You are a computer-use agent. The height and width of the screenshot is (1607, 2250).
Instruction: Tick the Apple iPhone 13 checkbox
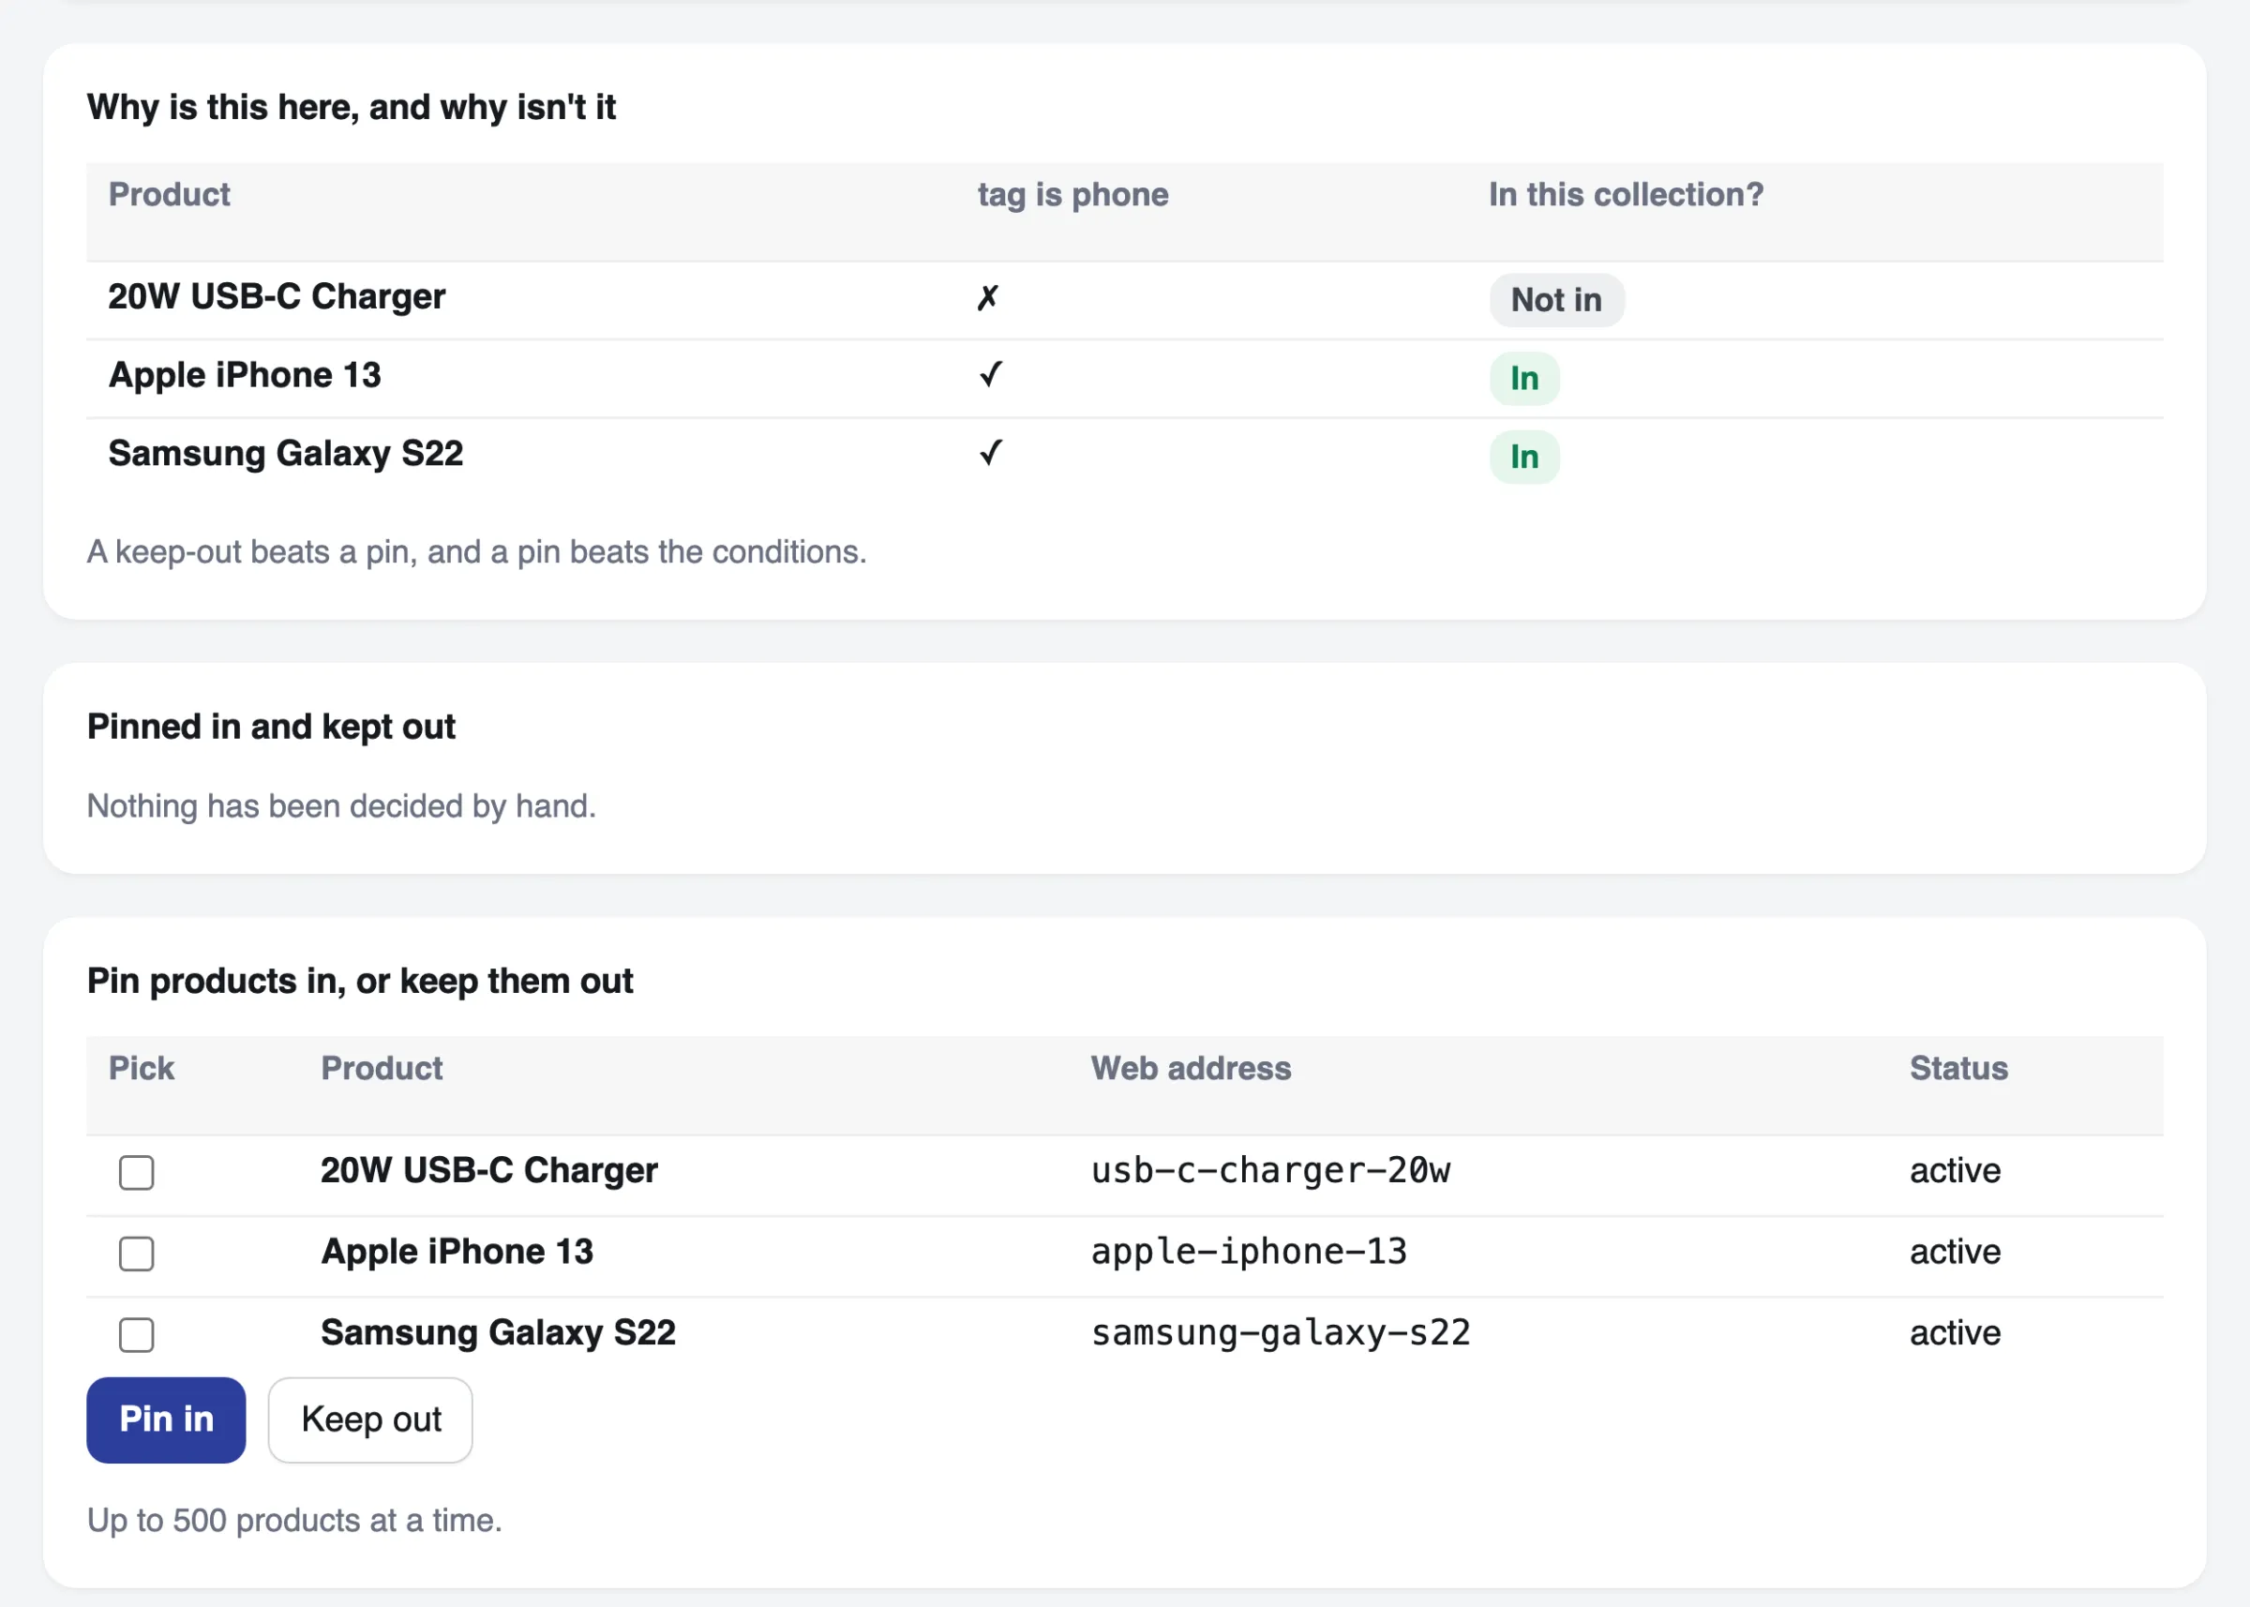tap(137, 1254)
